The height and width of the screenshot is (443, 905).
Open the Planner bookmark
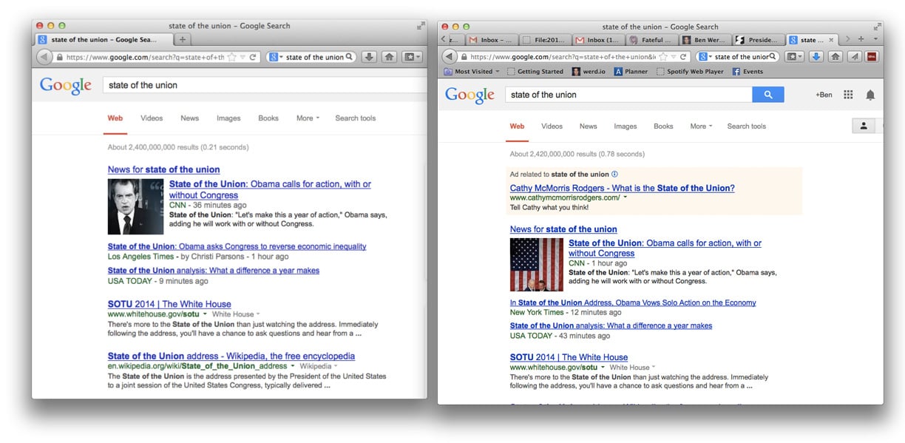coord(631,72)
